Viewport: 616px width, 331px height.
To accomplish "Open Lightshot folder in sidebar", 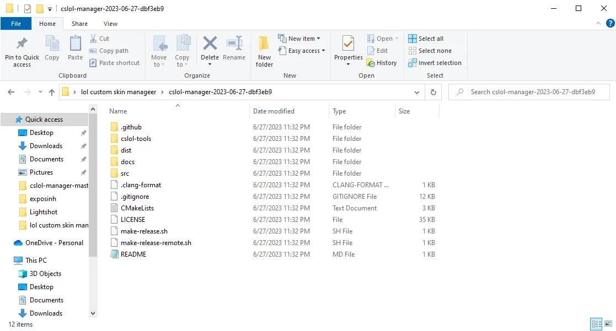I will pyautogui.click(x=43, y=212).
